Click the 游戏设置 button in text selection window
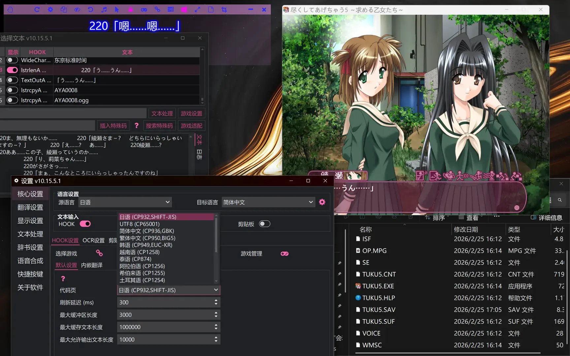The image size is (570, 356). point(191,113)
